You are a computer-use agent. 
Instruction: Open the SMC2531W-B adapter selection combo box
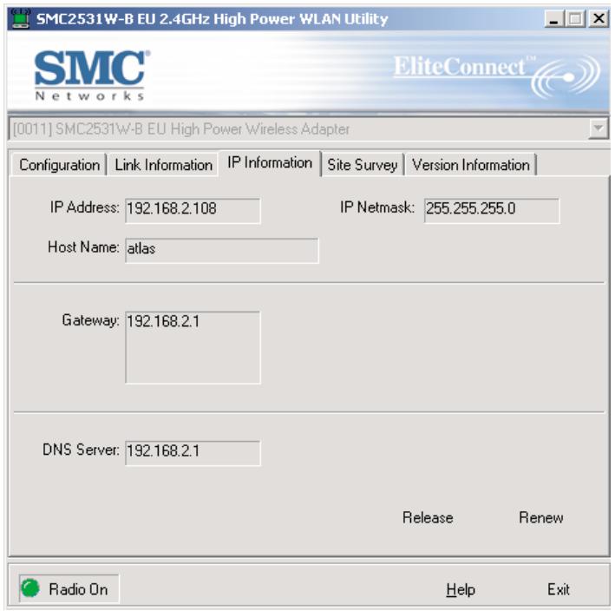coord(309,128)
